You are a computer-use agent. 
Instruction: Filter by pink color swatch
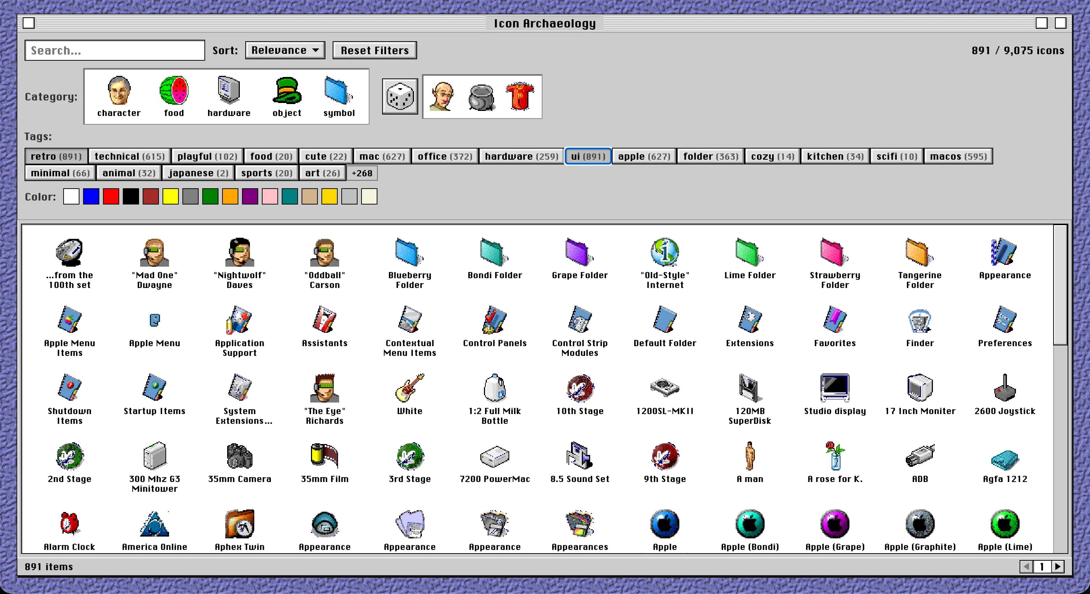pos(270,197)
